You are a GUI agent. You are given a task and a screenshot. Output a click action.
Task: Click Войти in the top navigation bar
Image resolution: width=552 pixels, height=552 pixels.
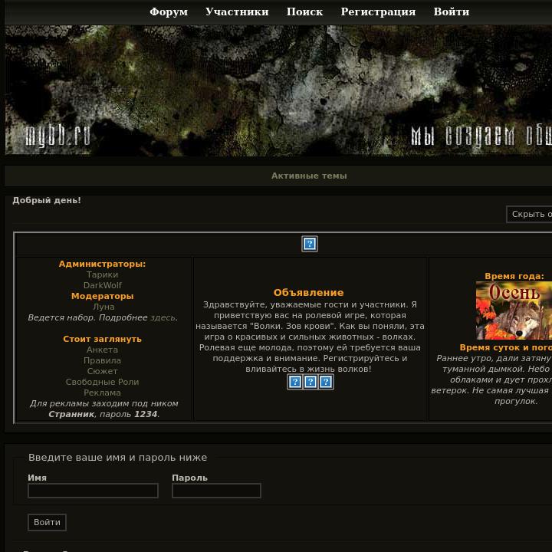[451, 11]
